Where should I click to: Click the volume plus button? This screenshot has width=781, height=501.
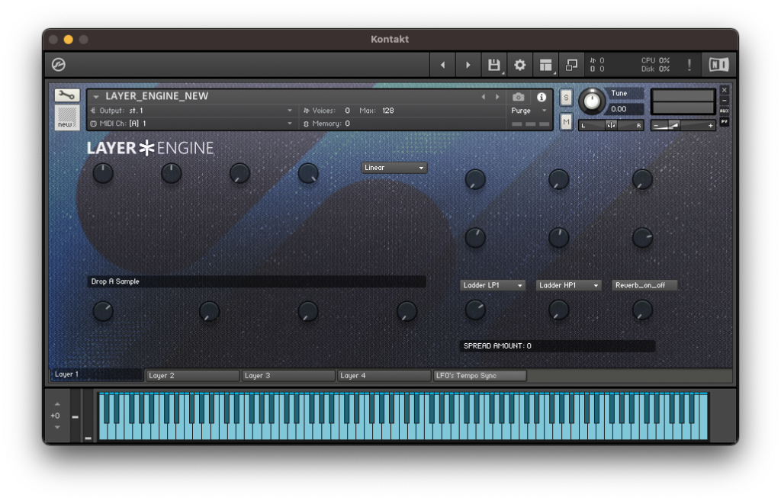coord(710,126)
